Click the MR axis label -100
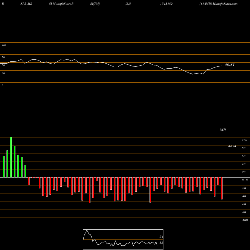Viewport: 250px width, 250px height. coord(245,220)
